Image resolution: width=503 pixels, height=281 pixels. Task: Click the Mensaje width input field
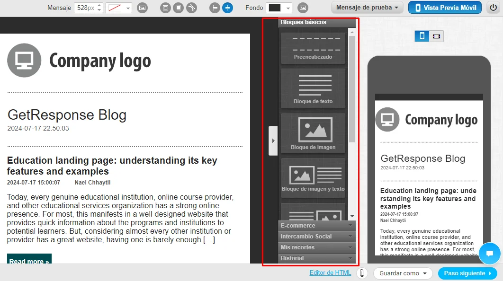coord(85,8)
